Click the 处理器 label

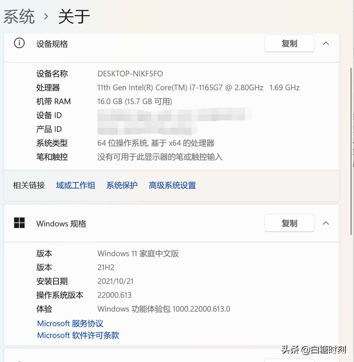pos(48,88)
